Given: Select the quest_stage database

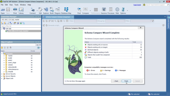Looking at the screenshot, I should [12, 63].
